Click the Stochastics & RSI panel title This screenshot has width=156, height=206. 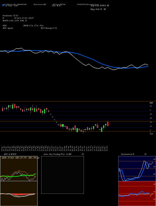coord(134,154)
